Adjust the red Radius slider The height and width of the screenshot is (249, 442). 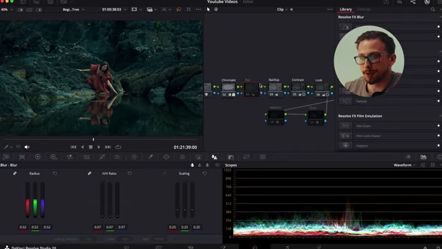coord(28,200)
